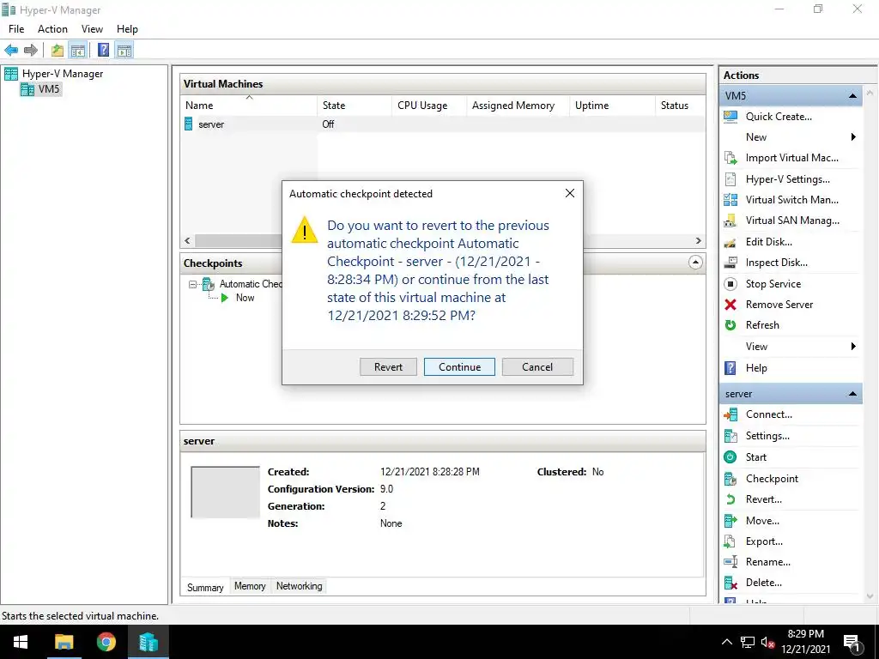
Task: Switch to the Networking tab
Action: [300, 586]
